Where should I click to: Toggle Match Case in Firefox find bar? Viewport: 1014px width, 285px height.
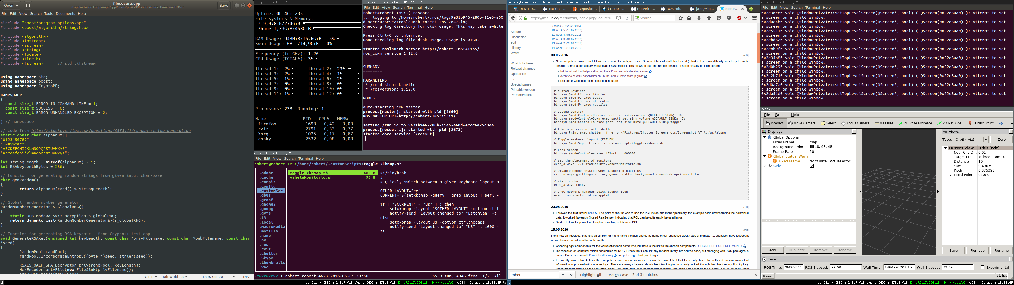click(618, 275)
